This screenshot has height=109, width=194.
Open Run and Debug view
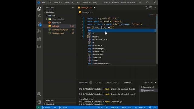(39, 31)
